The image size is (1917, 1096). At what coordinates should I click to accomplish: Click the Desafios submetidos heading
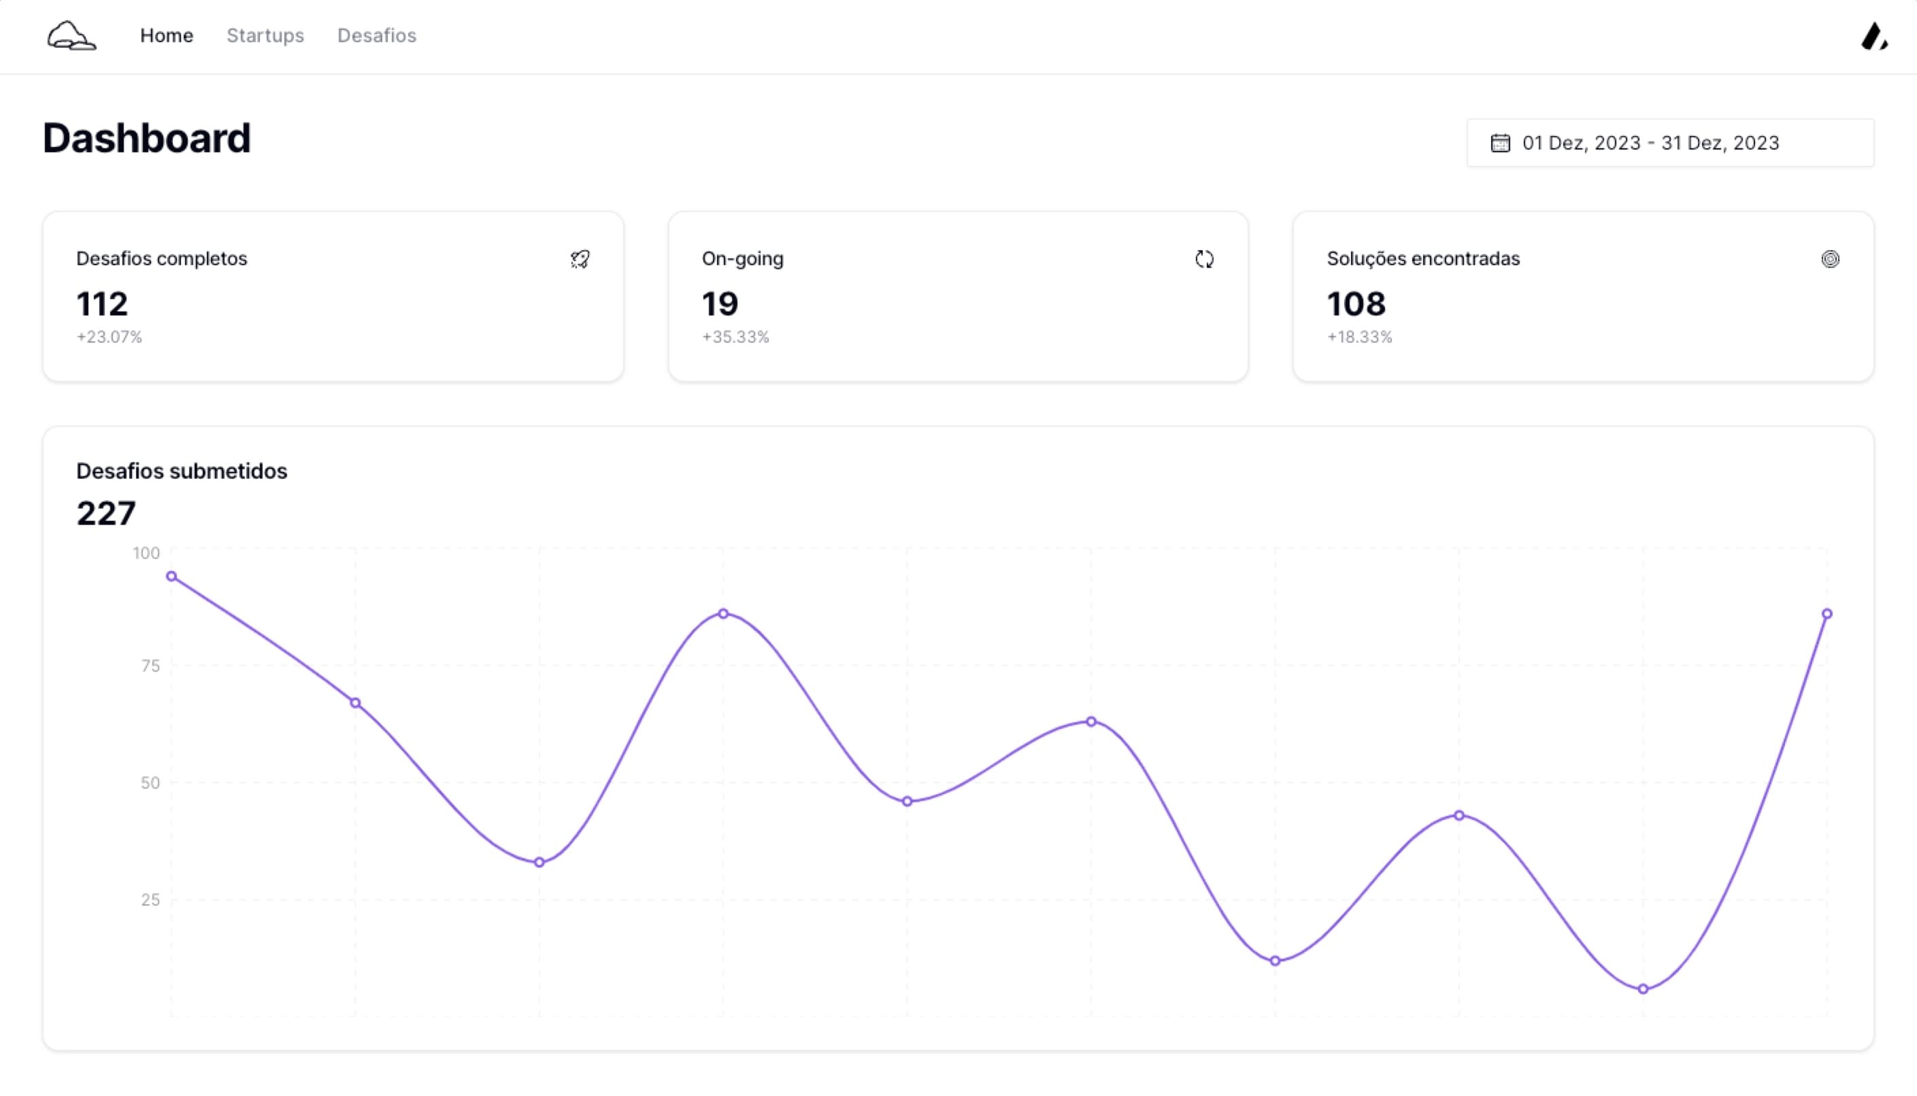(x=182, y=471)
